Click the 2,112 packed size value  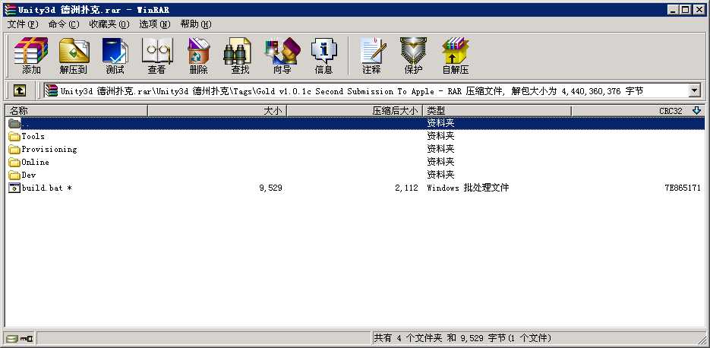pyautogui.click(x=406, y=188)
